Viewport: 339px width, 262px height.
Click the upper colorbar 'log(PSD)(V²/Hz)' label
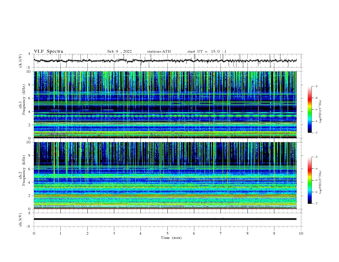tap(321, 112)
